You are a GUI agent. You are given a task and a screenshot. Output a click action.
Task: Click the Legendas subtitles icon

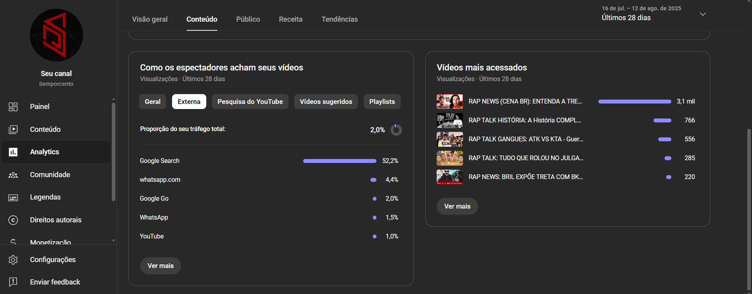[x=13, y=197]
